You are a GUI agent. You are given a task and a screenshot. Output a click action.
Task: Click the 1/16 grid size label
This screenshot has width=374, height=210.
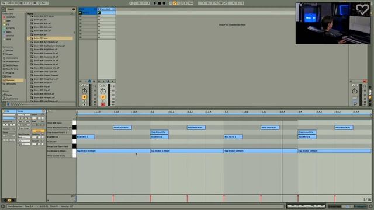tap(367, 199)
